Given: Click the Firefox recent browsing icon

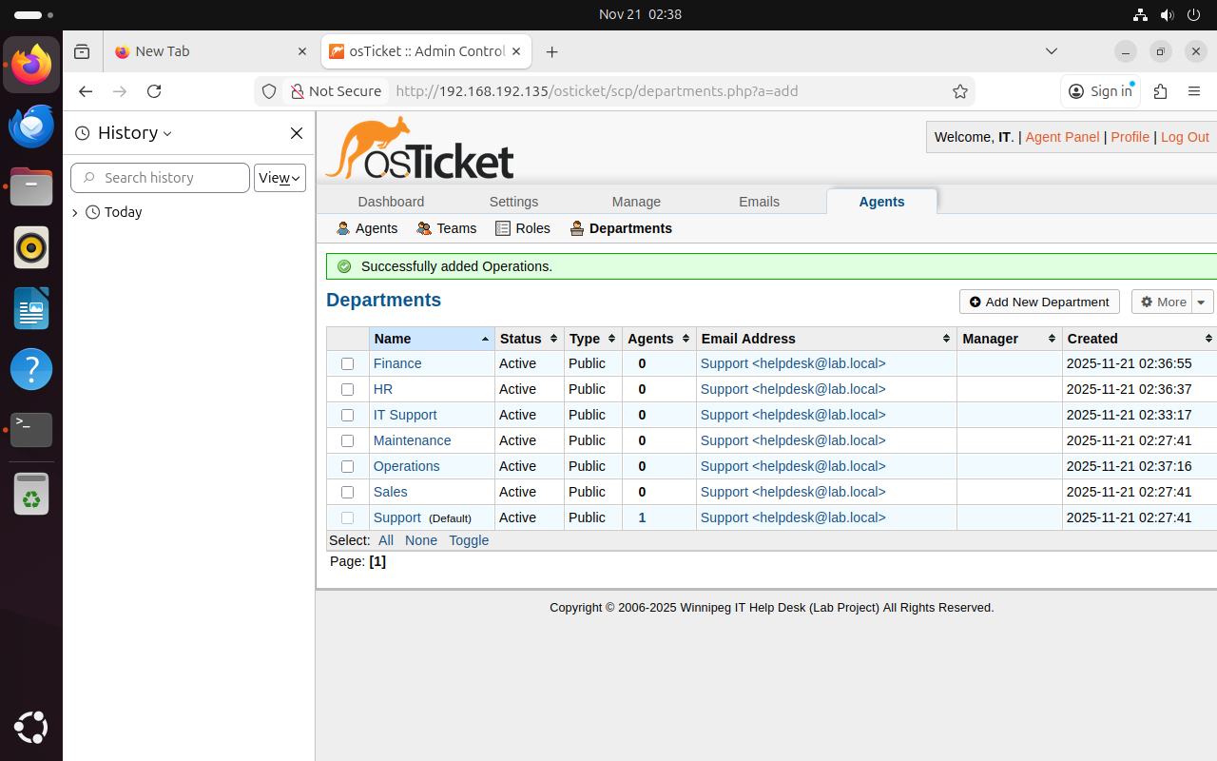Looking at the screenshot, I should [x=82, y=51].
